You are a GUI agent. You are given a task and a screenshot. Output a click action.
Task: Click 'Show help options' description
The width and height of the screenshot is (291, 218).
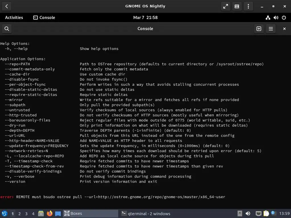point(99,49)
